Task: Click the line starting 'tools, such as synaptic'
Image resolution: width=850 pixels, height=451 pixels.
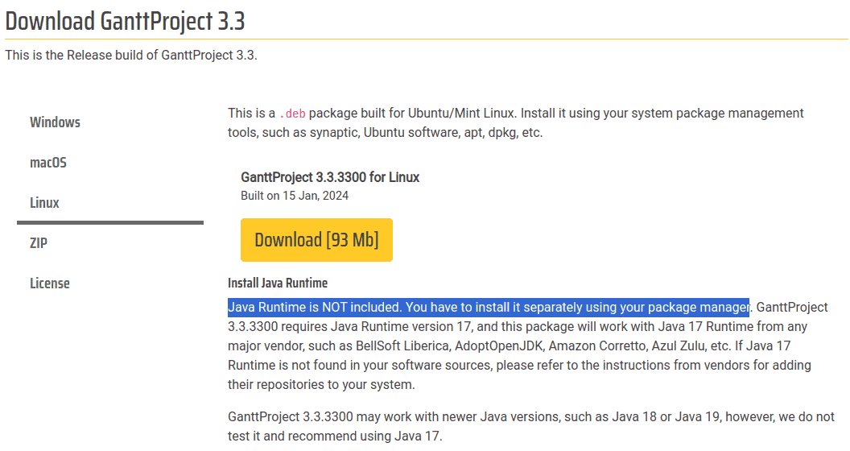Action: coord(385,132)
